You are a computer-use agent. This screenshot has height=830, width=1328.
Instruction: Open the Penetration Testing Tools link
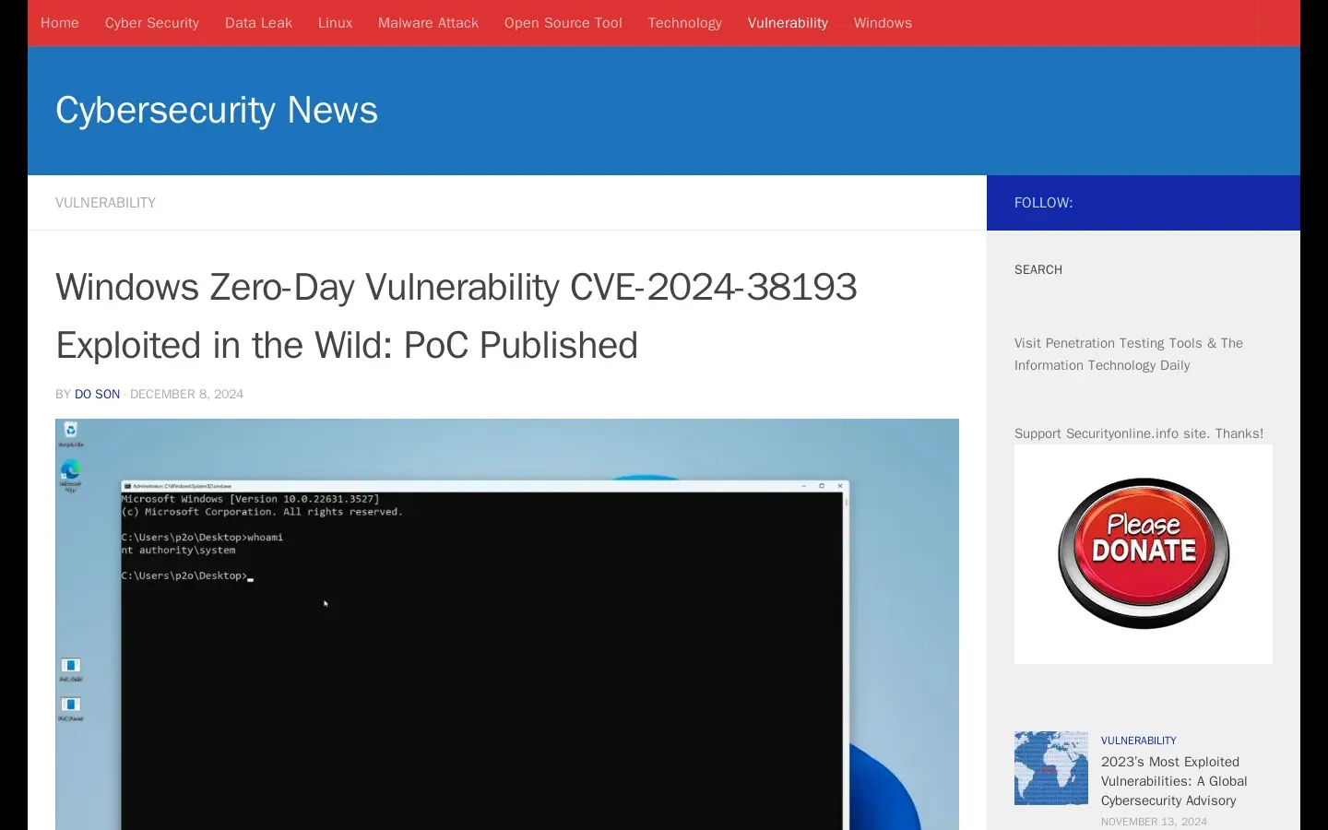coord(1109,343)
